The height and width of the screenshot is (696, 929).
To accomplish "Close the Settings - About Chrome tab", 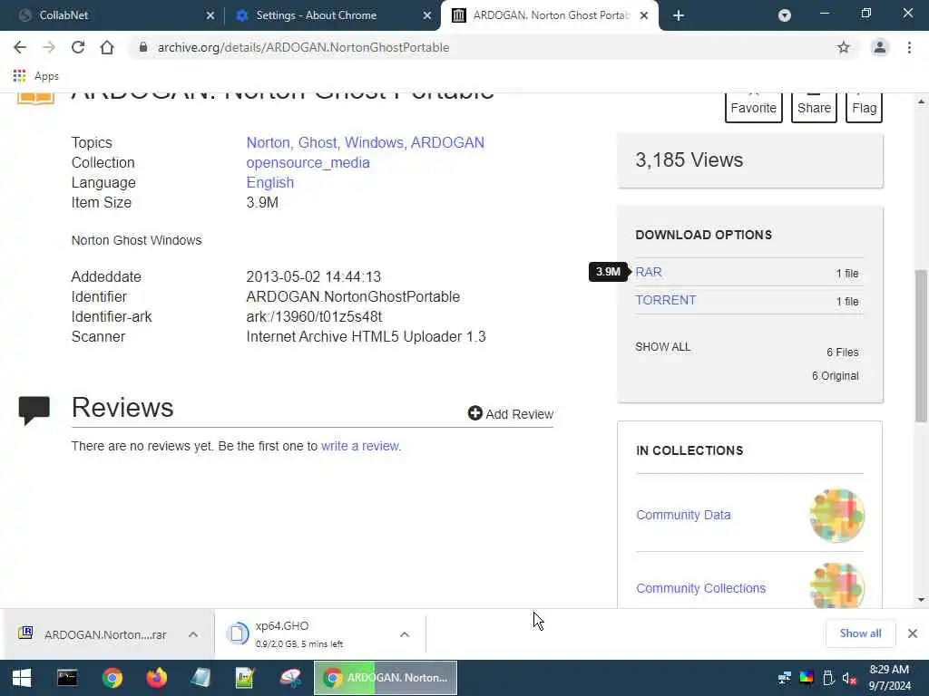I will [427, 15].
